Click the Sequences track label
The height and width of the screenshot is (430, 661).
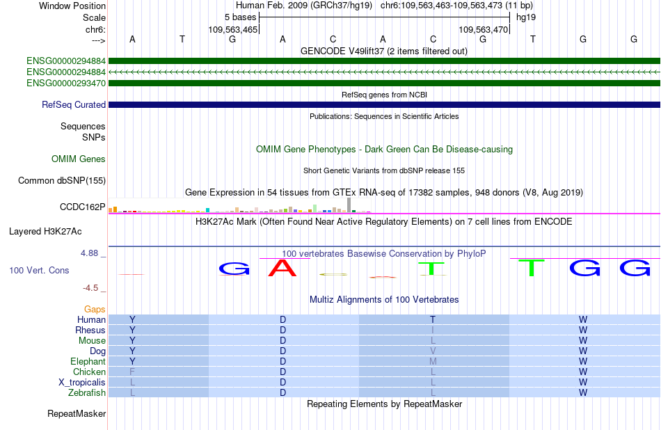(x=83, y=126)
